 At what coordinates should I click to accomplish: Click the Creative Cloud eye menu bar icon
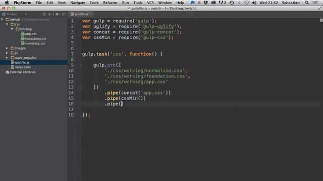[x=213, y=3]
